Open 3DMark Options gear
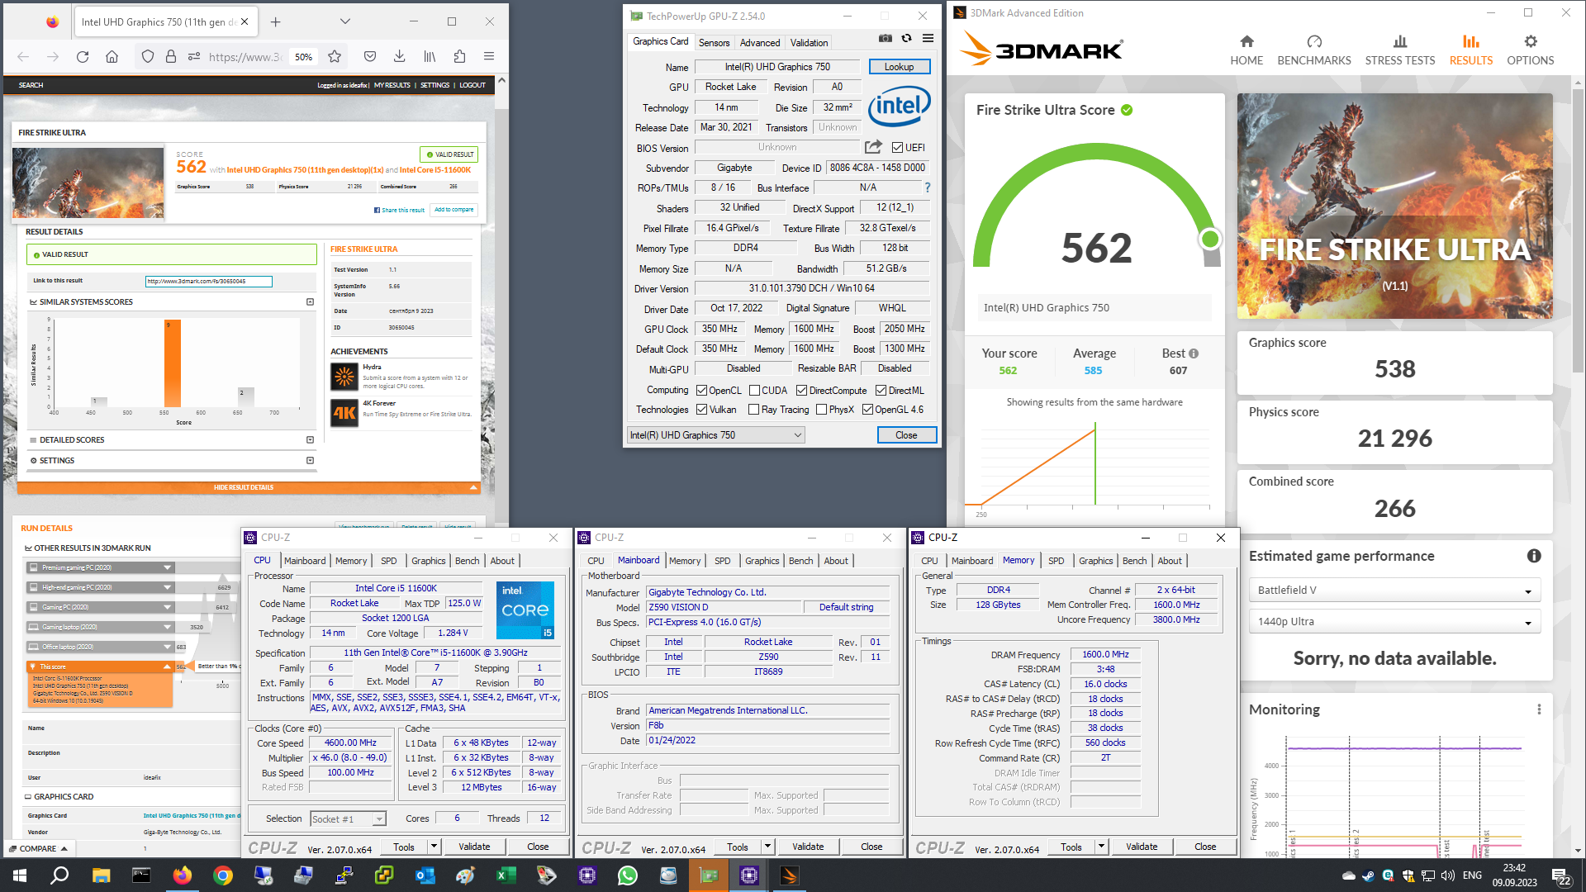The image size is (1586, 892). [1531, 50]
